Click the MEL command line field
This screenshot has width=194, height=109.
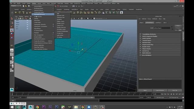pyautogui.click(x=57, y=101)
